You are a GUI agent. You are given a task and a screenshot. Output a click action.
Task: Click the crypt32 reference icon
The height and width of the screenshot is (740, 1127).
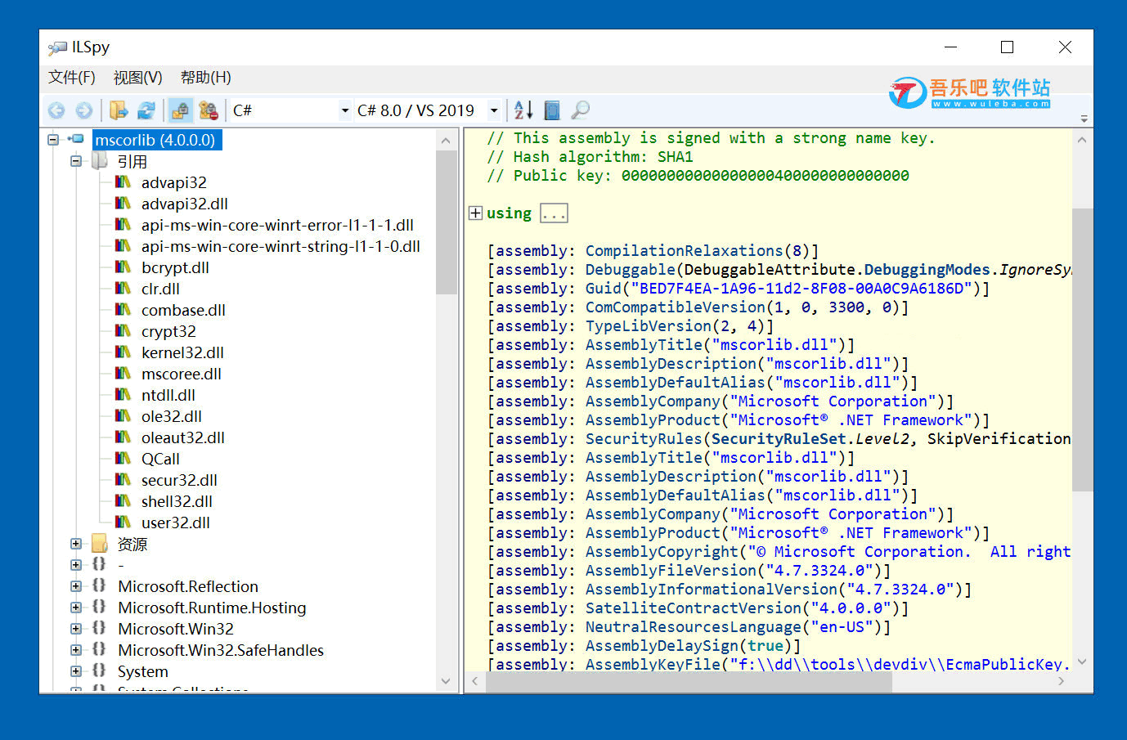(123, 330)
